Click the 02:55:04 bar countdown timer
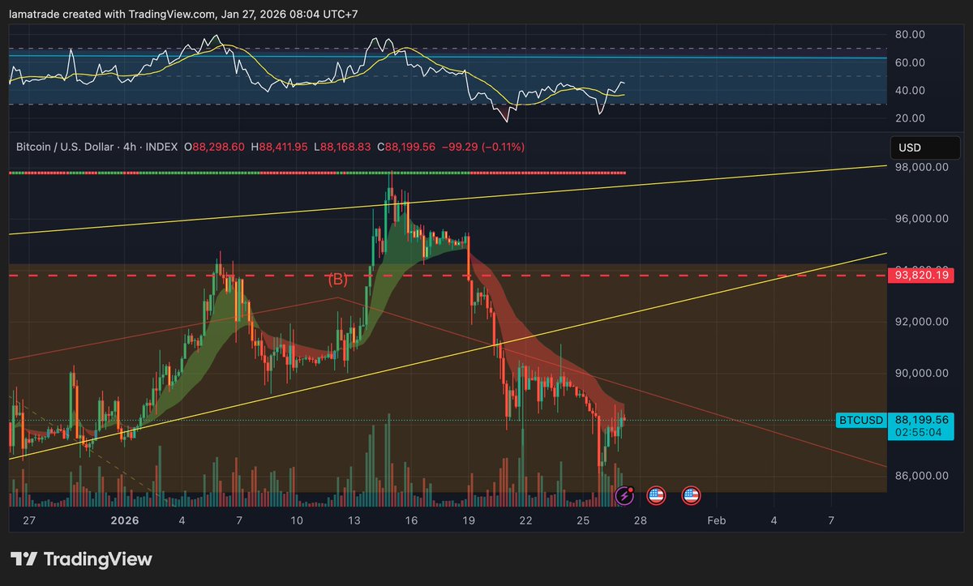This screenshot has width=973, height=586. [918, 433]
